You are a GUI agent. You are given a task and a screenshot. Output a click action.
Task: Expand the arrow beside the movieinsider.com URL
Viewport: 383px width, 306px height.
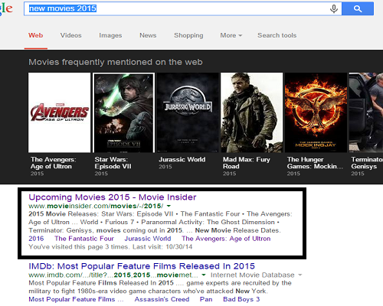pyautogui.click(x=169, y=206)
